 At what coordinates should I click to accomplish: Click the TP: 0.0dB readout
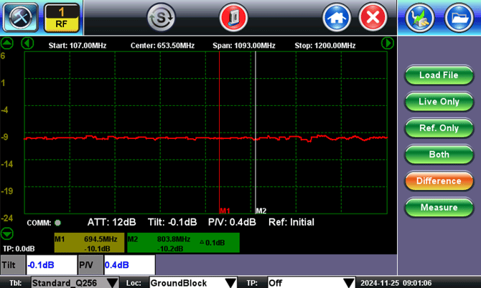pos(19,249)
